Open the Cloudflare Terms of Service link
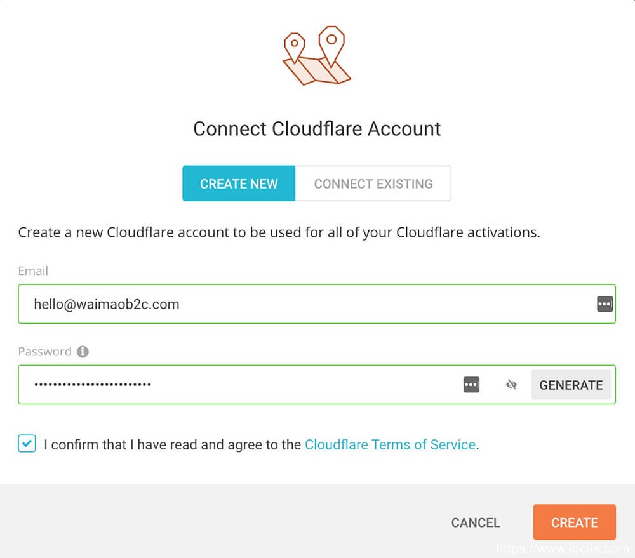The height and width of the screenshot is (558, 635). 390,444
